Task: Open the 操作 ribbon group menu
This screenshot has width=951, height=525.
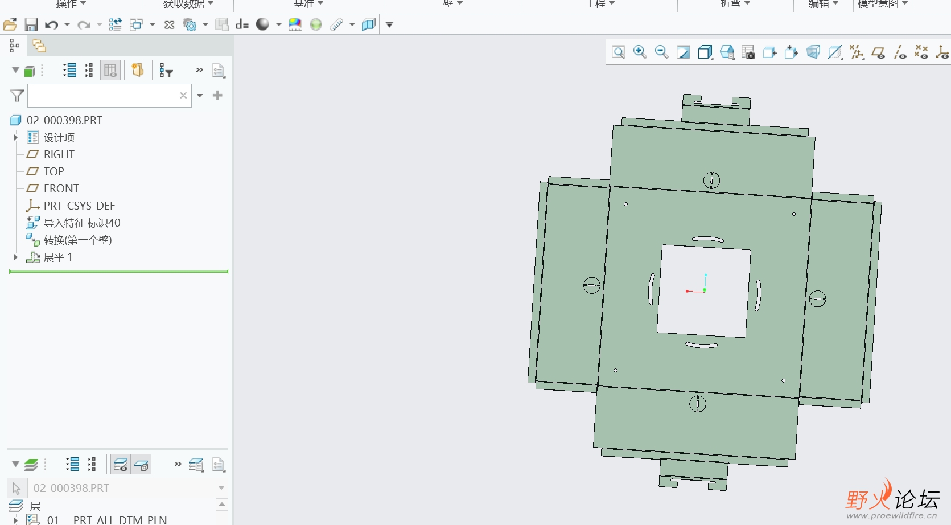Action: tap(71, 4)
